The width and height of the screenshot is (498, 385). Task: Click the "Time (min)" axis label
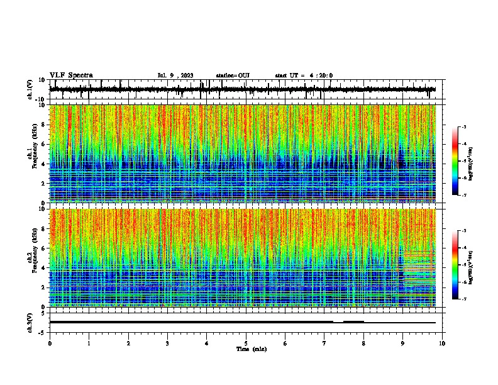pos(252,349)
